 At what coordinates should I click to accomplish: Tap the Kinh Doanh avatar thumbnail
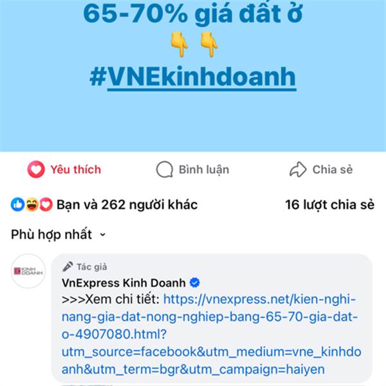pyautogui.click(x=28, y=271)
